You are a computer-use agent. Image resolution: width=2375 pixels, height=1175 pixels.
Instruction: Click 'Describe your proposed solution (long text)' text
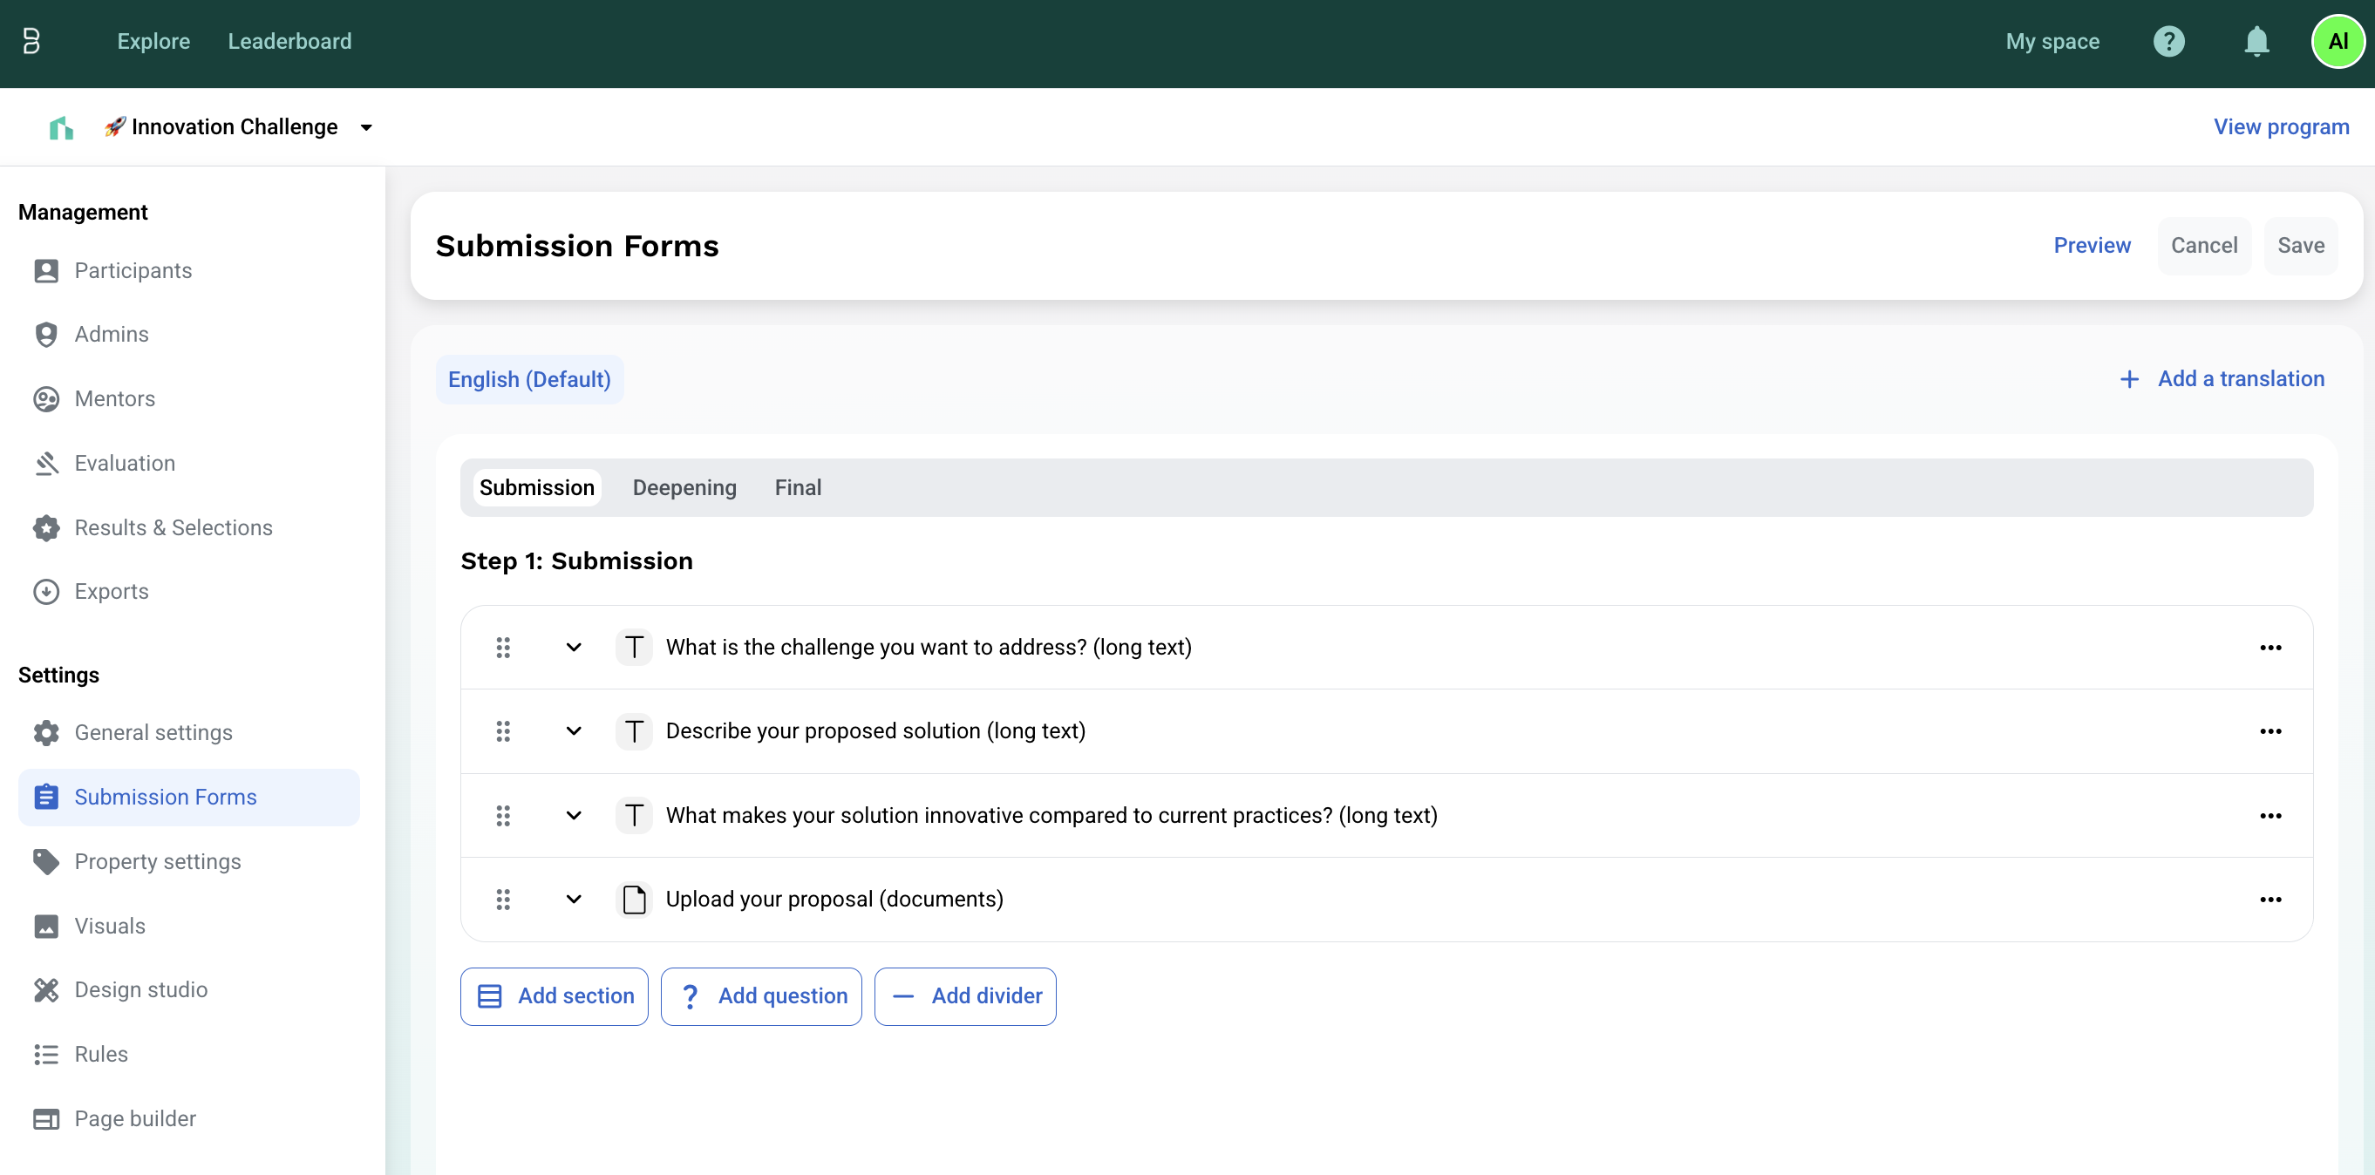pyautogui.click(x=875, y=731)
